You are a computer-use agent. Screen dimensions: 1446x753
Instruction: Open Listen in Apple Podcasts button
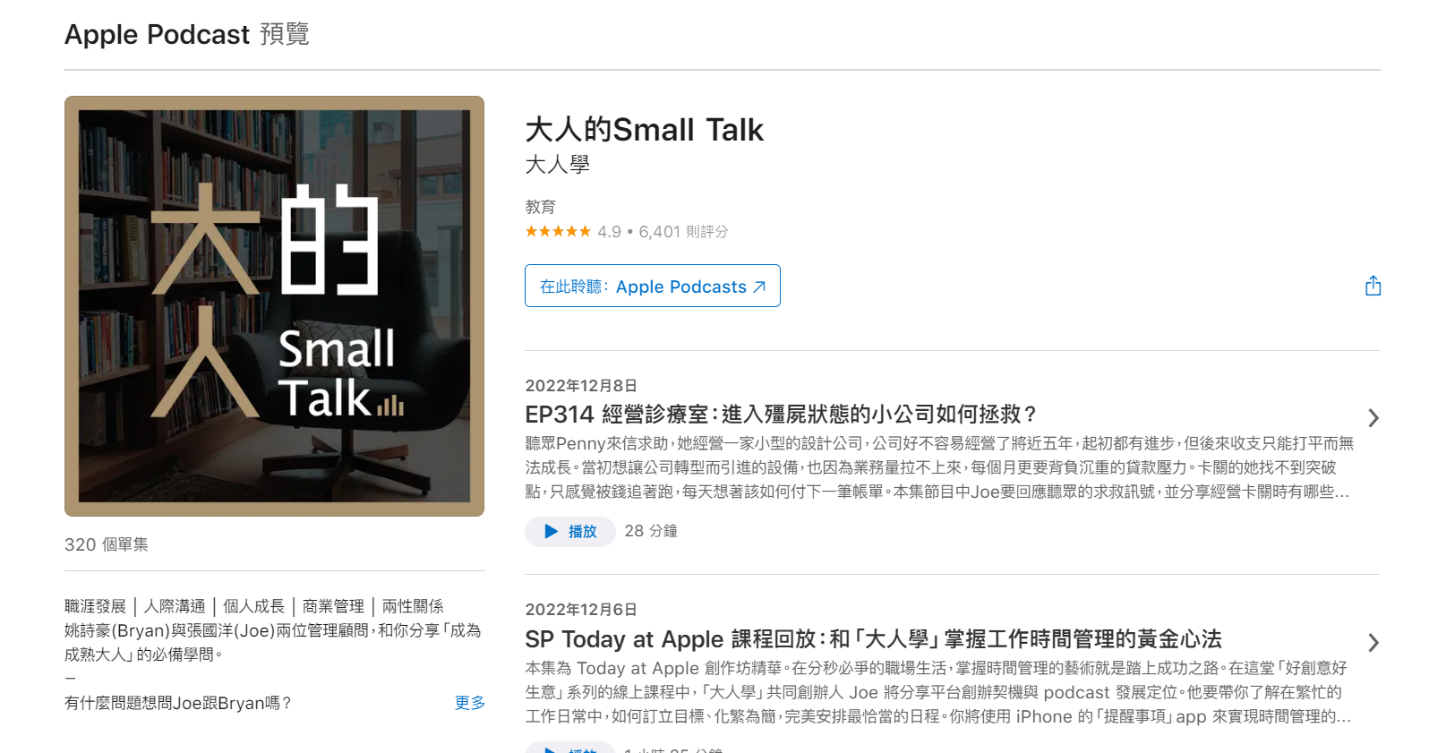click(x=653, y=286)
